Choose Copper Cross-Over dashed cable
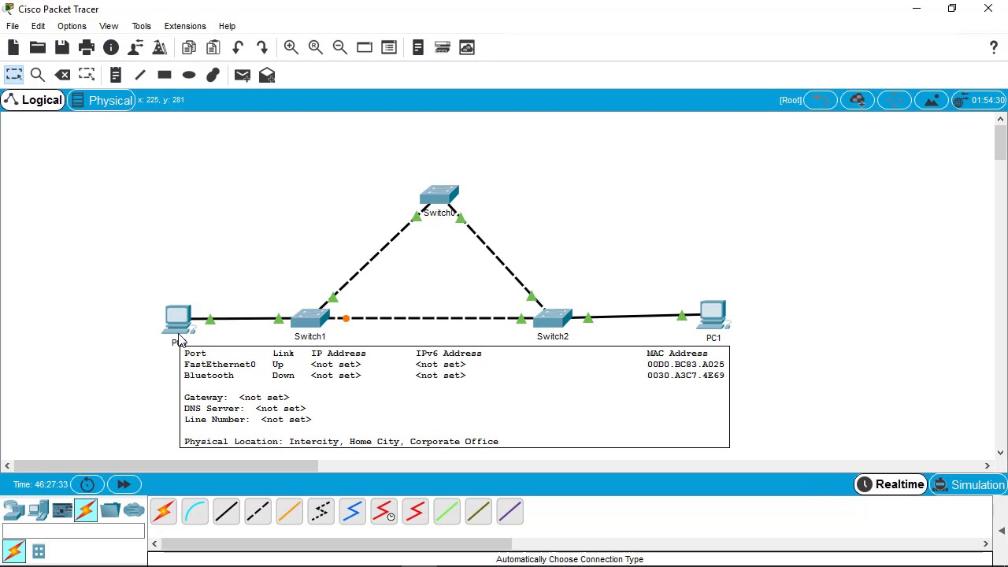1008x567 pixels. pyautogui.click(x=258, y=512)
